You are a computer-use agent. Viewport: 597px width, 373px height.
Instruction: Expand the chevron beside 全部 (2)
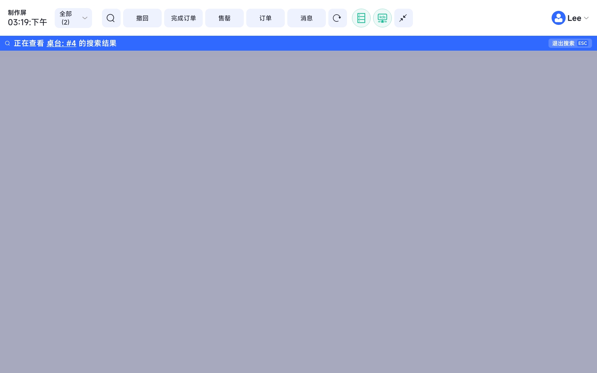[x=85, y=18]
